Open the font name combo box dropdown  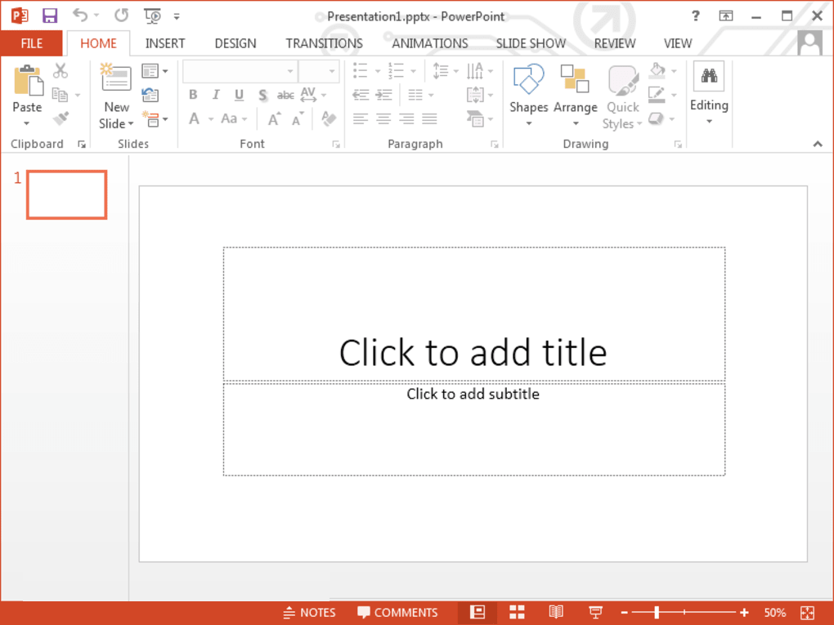click(290, 71)
